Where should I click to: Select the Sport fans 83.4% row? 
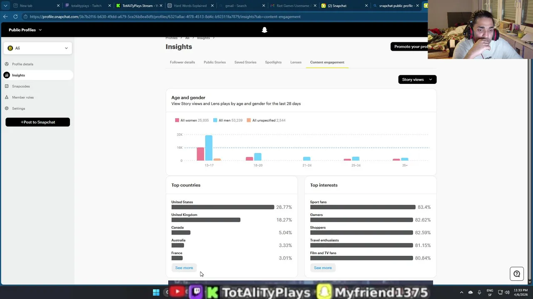(x=370, y=205)
